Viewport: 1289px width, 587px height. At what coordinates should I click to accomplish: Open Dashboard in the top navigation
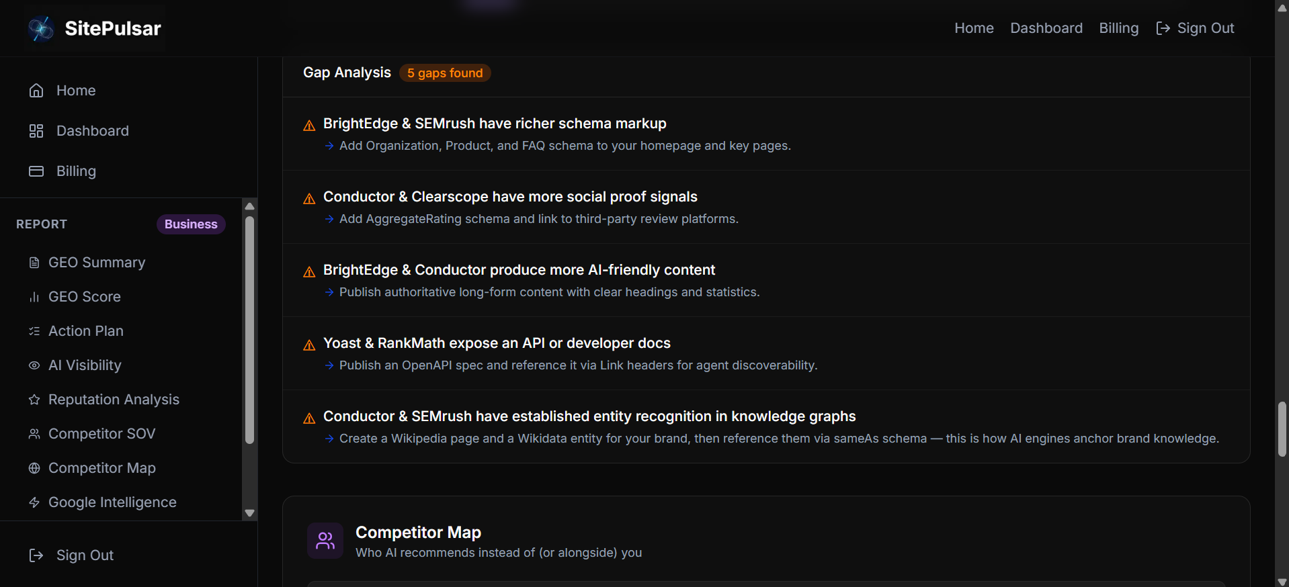click(x=1046, y=28)
